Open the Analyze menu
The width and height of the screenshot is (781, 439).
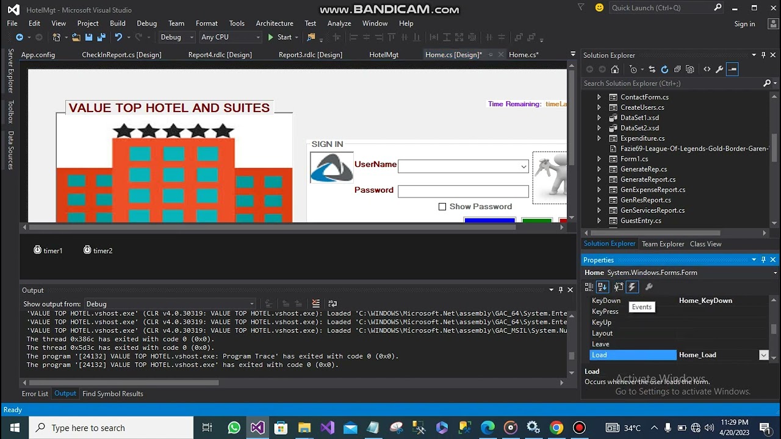(339, 23)
